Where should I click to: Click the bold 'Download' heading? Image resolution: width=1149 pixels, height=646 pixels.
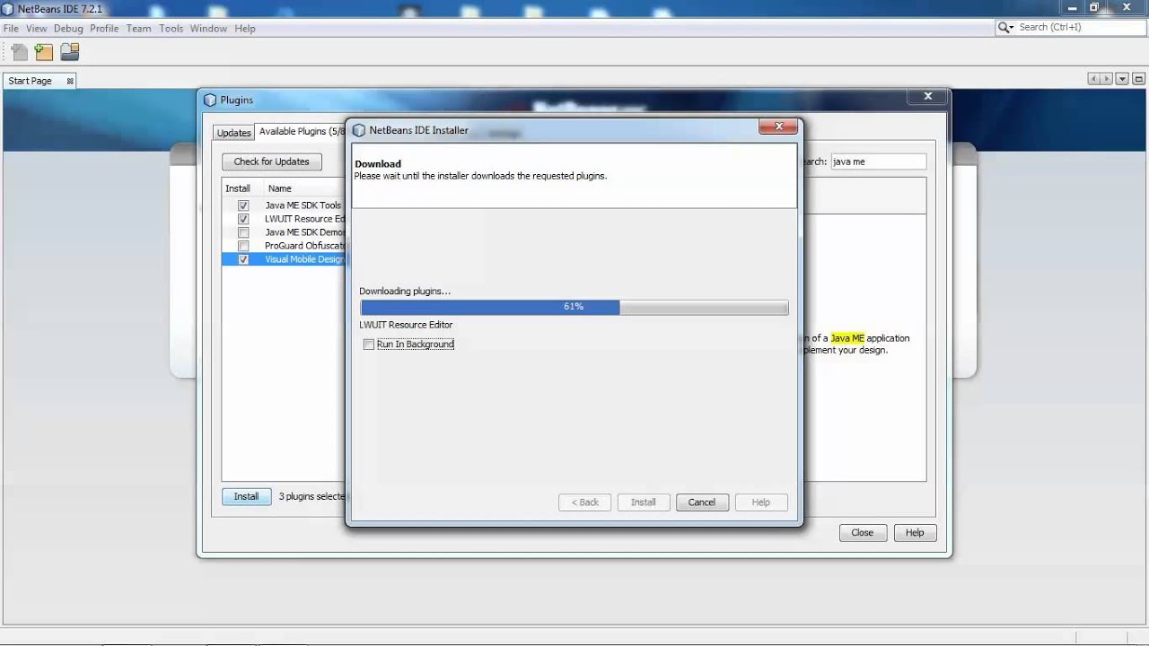[x=378, y=164]
